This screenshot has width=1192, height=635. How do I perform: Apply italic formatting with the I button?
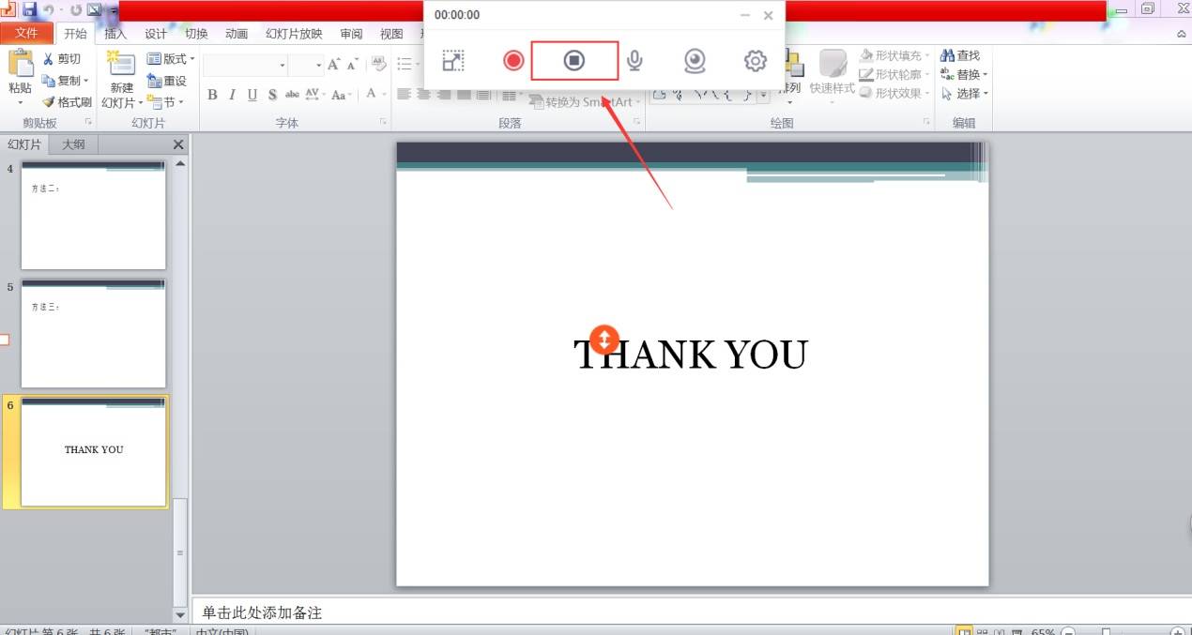[232, 95]
